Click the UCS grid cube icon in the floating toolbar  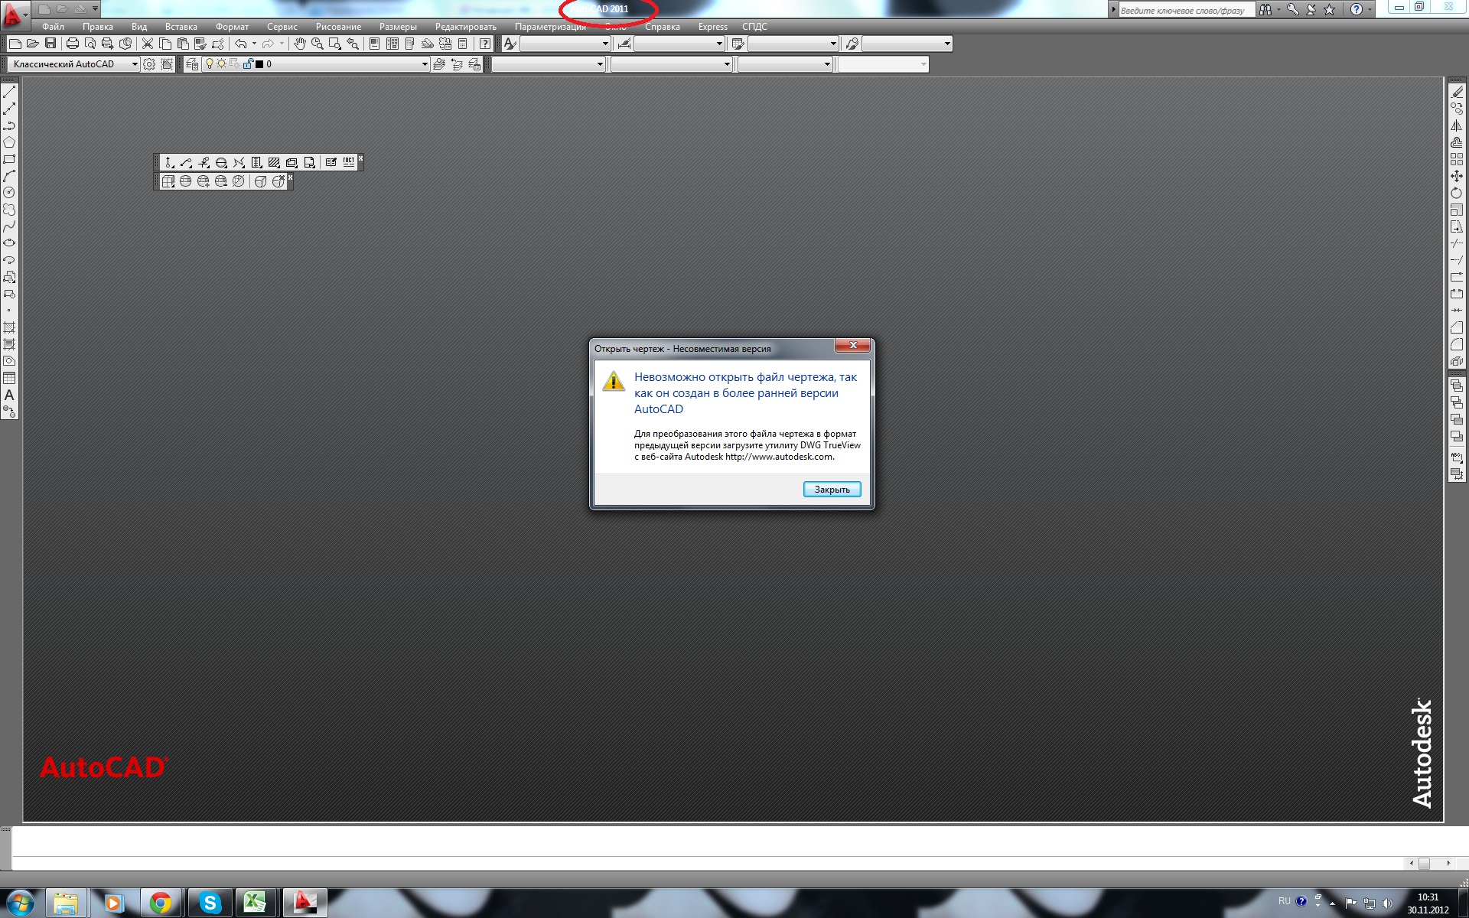(x=168, y=181)
